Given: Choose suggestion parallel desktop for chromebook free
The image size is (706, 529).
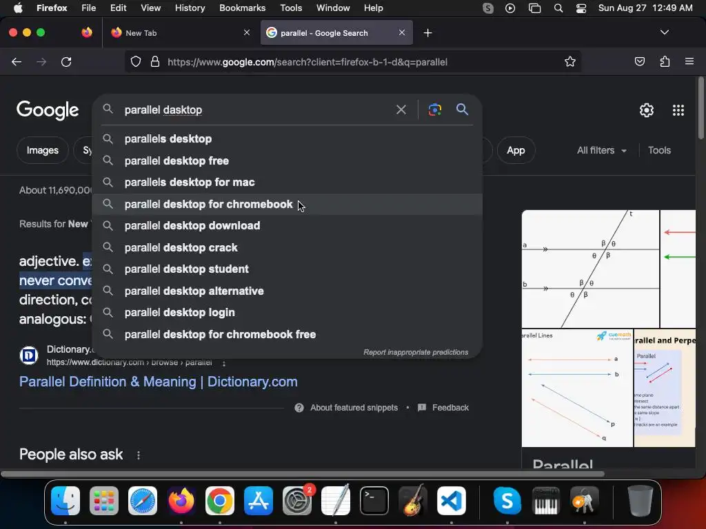Looking at the screenshot, I should tap(288, 334).
